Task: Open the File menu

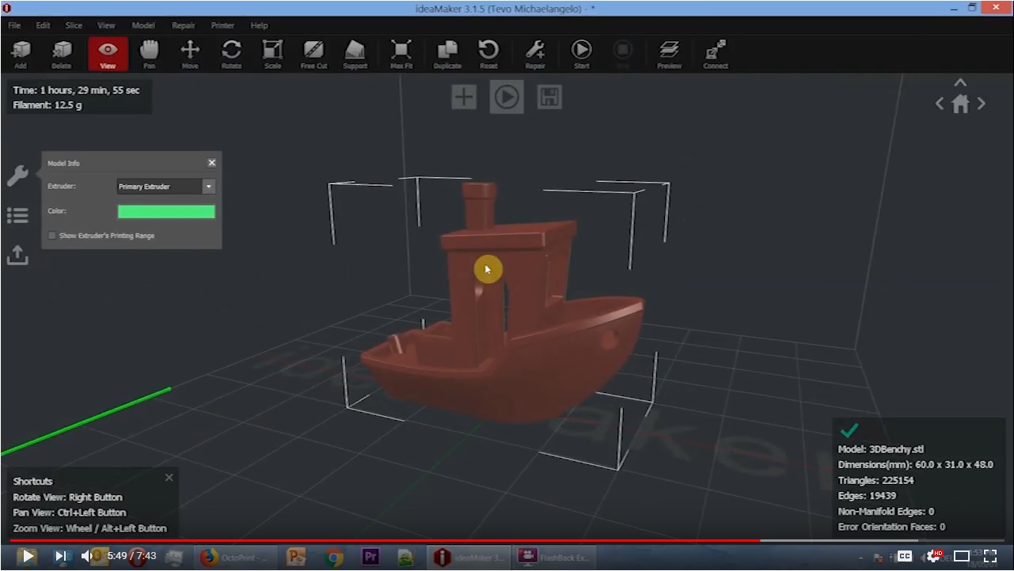Action: coord(14,25)
